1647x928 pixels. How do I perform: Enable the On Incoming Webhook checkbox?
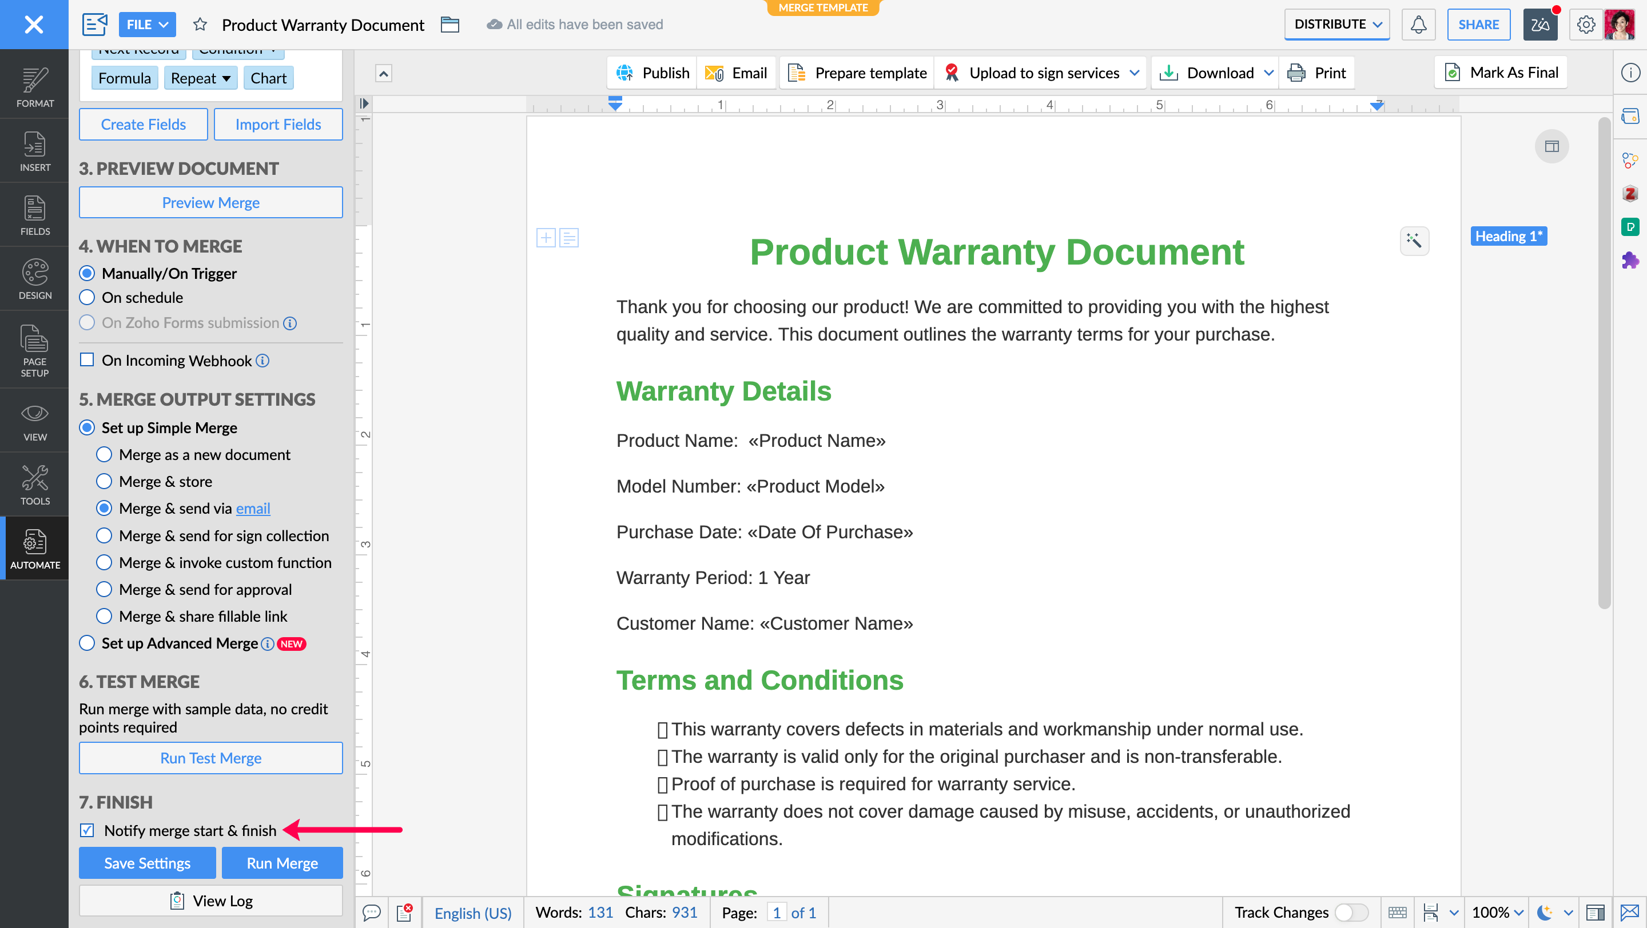click(87, 360)
